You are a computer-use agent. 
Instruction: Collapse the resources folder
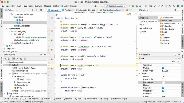coord(7,29)
